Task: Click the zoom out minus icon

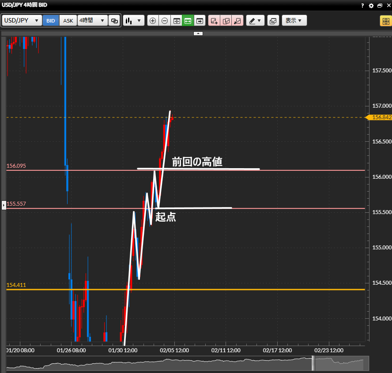Action: point(165,21)
